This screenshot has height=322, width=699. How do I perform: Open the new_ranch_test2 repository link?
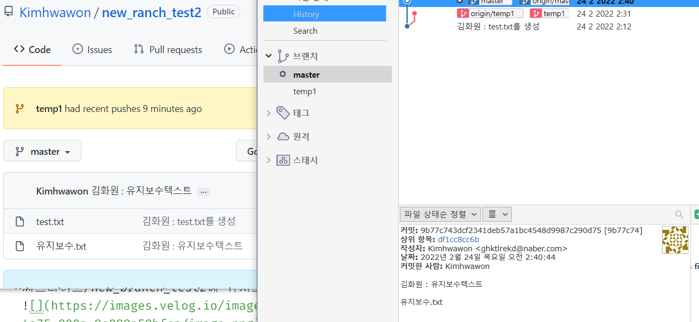pos(151,12)
